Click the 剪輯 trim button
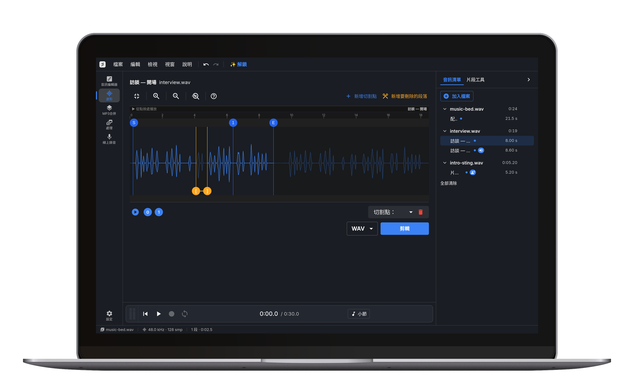The height and width of the screenshot is (391, 634). [x=405, y=228]
